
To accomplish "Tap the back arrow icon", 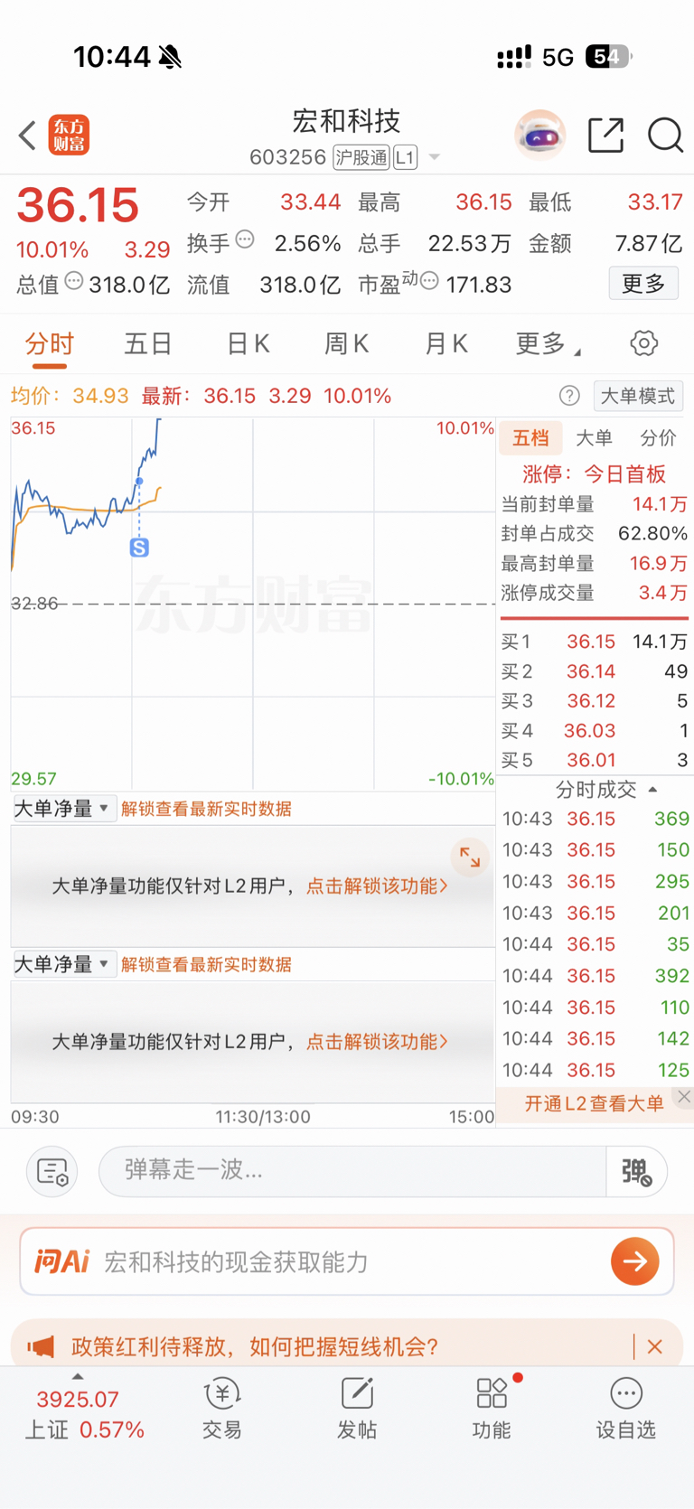I will pyautogui.click(x=27, y=136).
